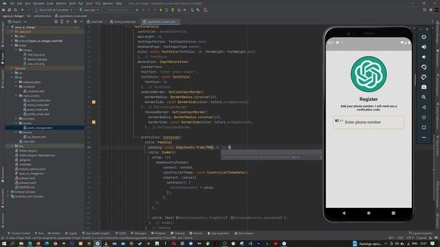Click Flutter hot reload lightning icon
440x247 pixels.
(x=160, y=10)
